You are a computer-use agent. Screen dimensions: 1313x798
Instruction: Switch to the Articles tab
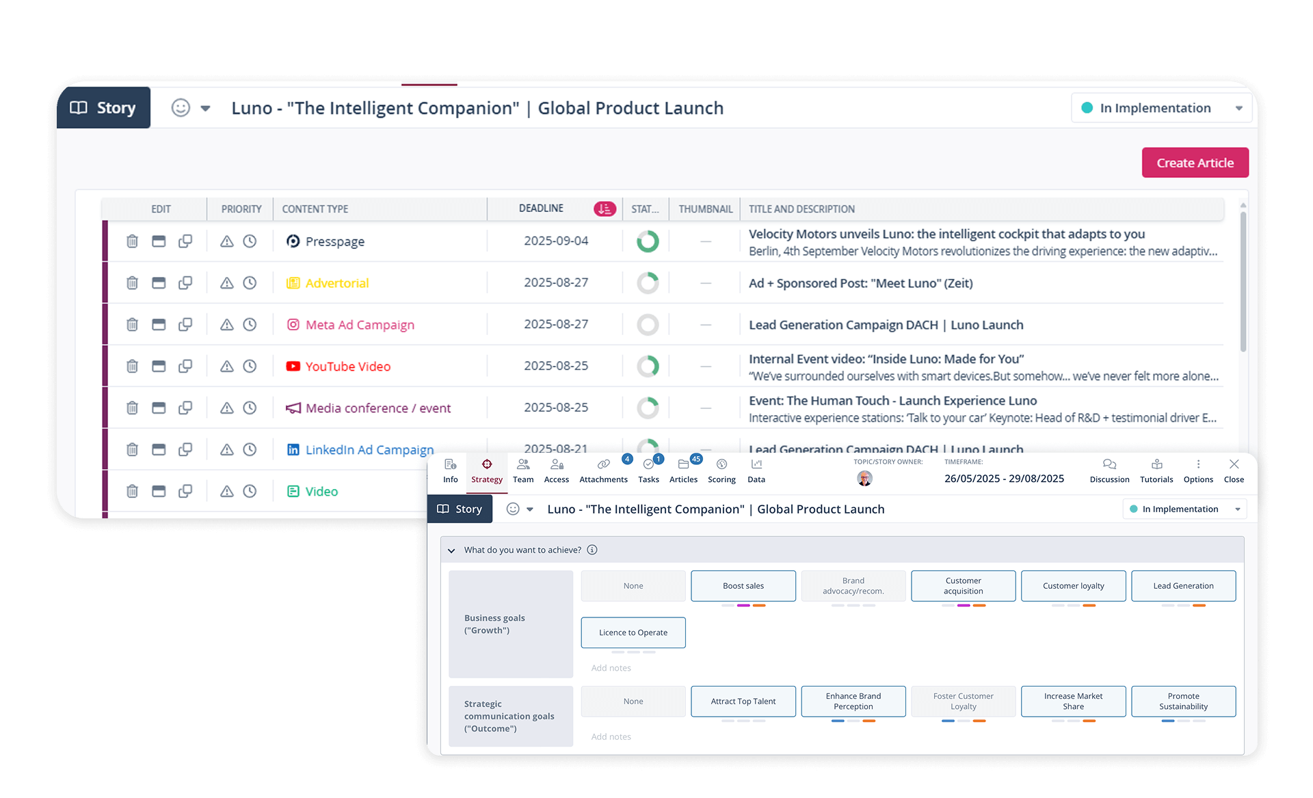pyautogui.click(x=683, y=470)
